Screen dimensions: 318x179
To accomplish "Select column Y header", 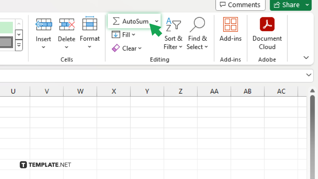I will [147, 91].
